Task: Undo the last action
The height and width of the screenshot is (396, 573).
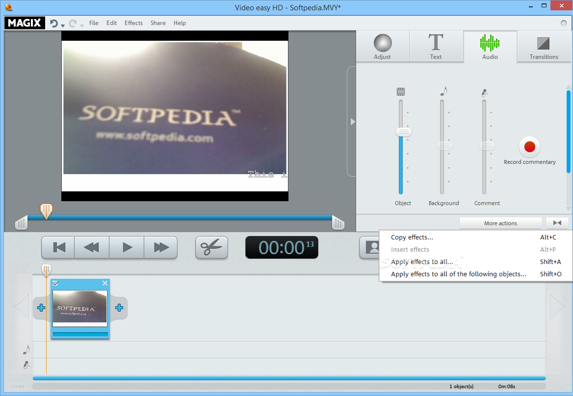Action: [54, 24]
